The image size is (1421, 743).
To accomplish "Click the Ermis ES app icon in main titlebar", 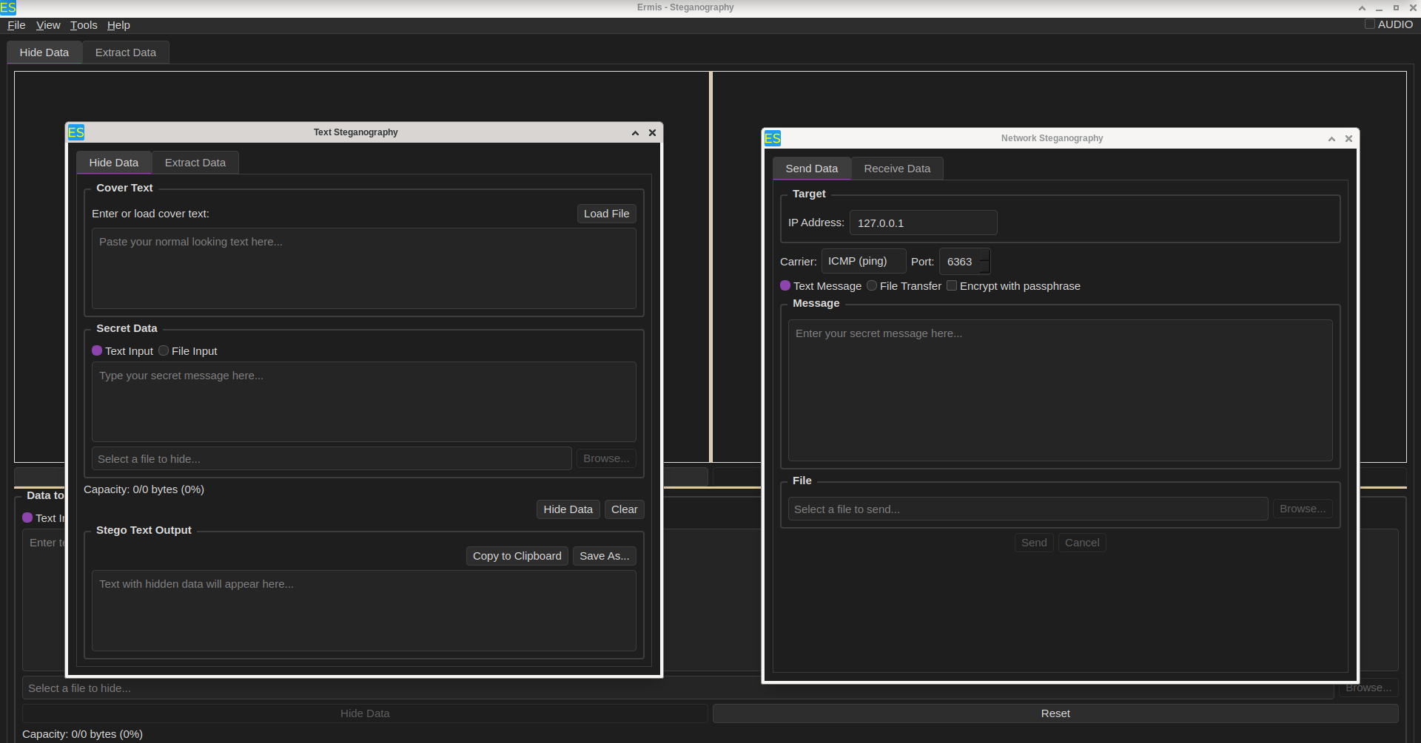I will [8, 8].
